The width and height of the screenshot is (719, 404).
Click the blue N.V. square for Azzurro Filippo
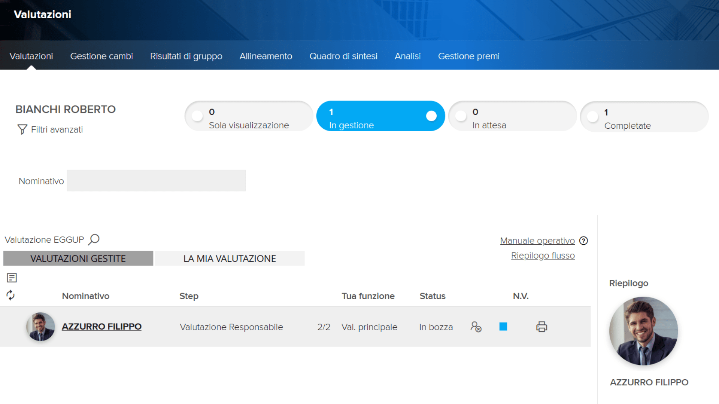[x=503, y=327]
